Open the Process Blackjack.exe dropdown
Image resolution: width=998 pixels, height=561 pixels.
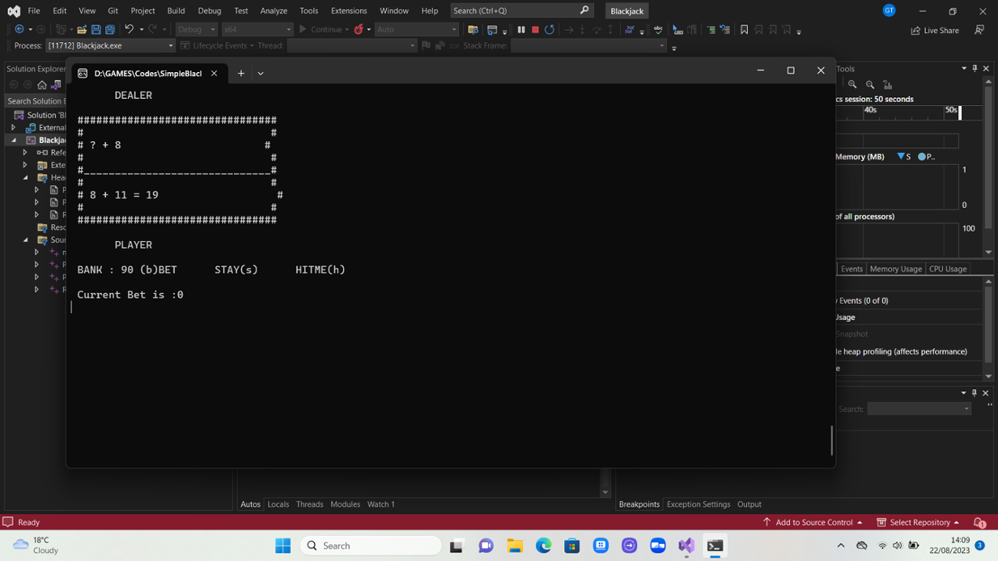pos(170,46)
